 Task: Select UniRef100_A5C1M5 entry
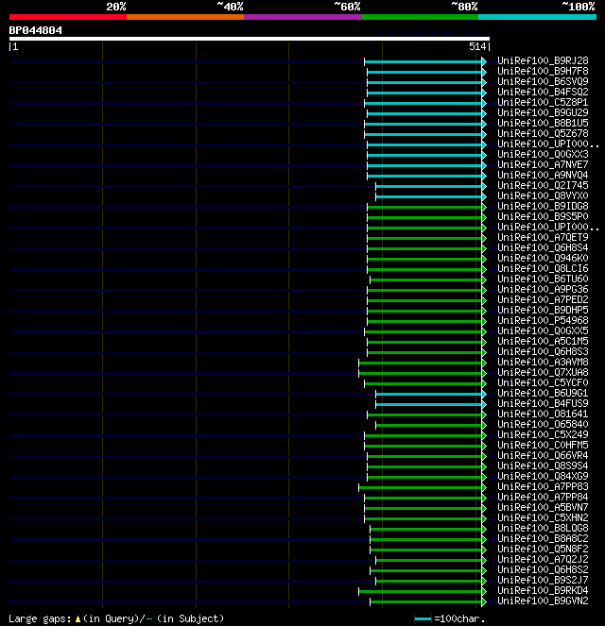point(543,341)
